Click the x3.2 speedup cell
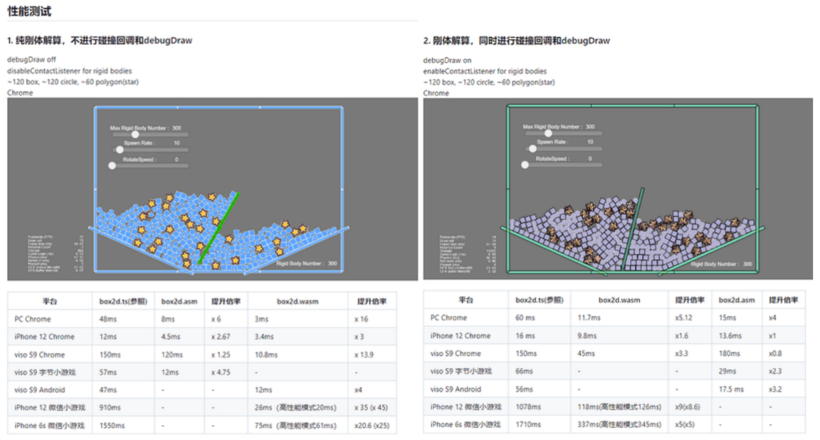 (784, 388)
